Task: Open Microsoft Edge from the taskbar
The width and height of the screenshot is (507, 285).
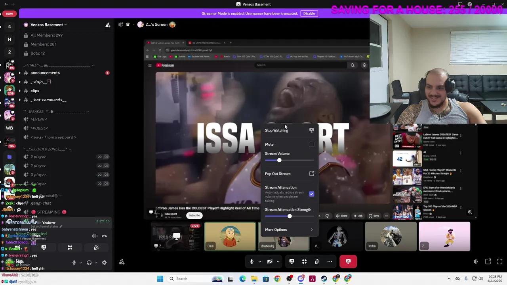Action: point(242,279)
